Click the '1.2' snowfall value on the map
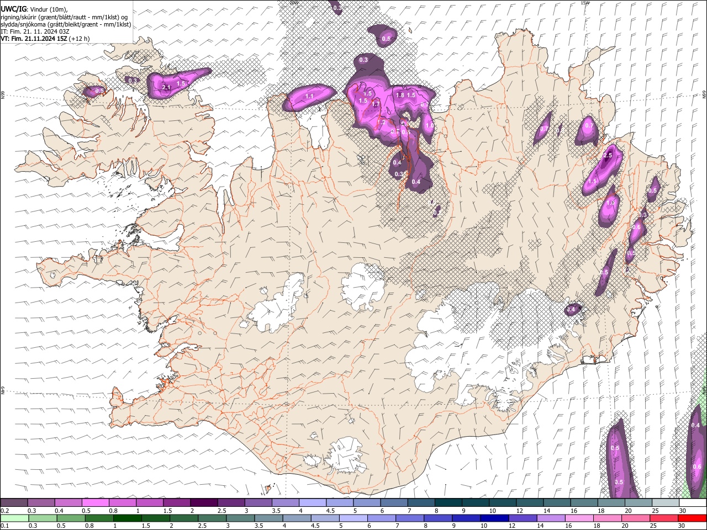Screen dimensions: 707x530 [x=381, y=123]
